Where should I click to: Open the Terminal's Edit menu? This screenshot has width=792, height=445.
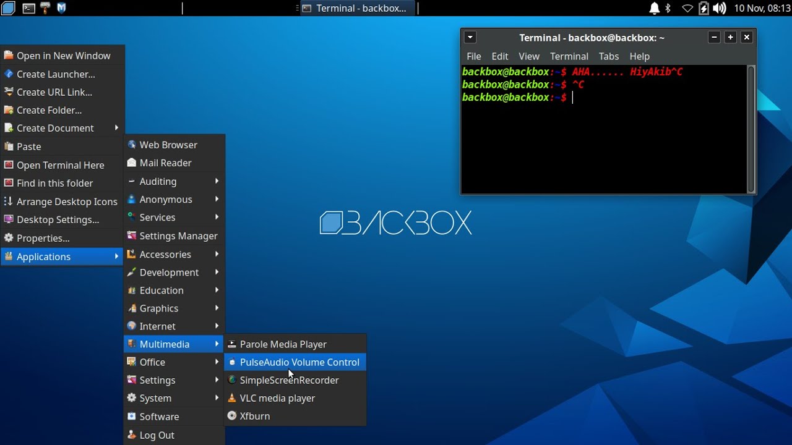click(x=500, y=56)
